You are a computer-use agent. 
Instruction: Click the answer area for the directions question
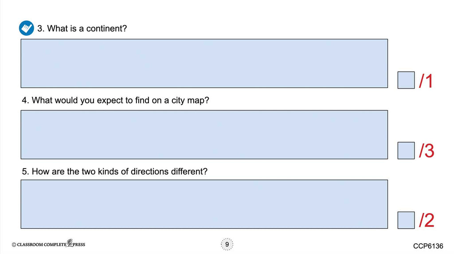click(204, 204)
